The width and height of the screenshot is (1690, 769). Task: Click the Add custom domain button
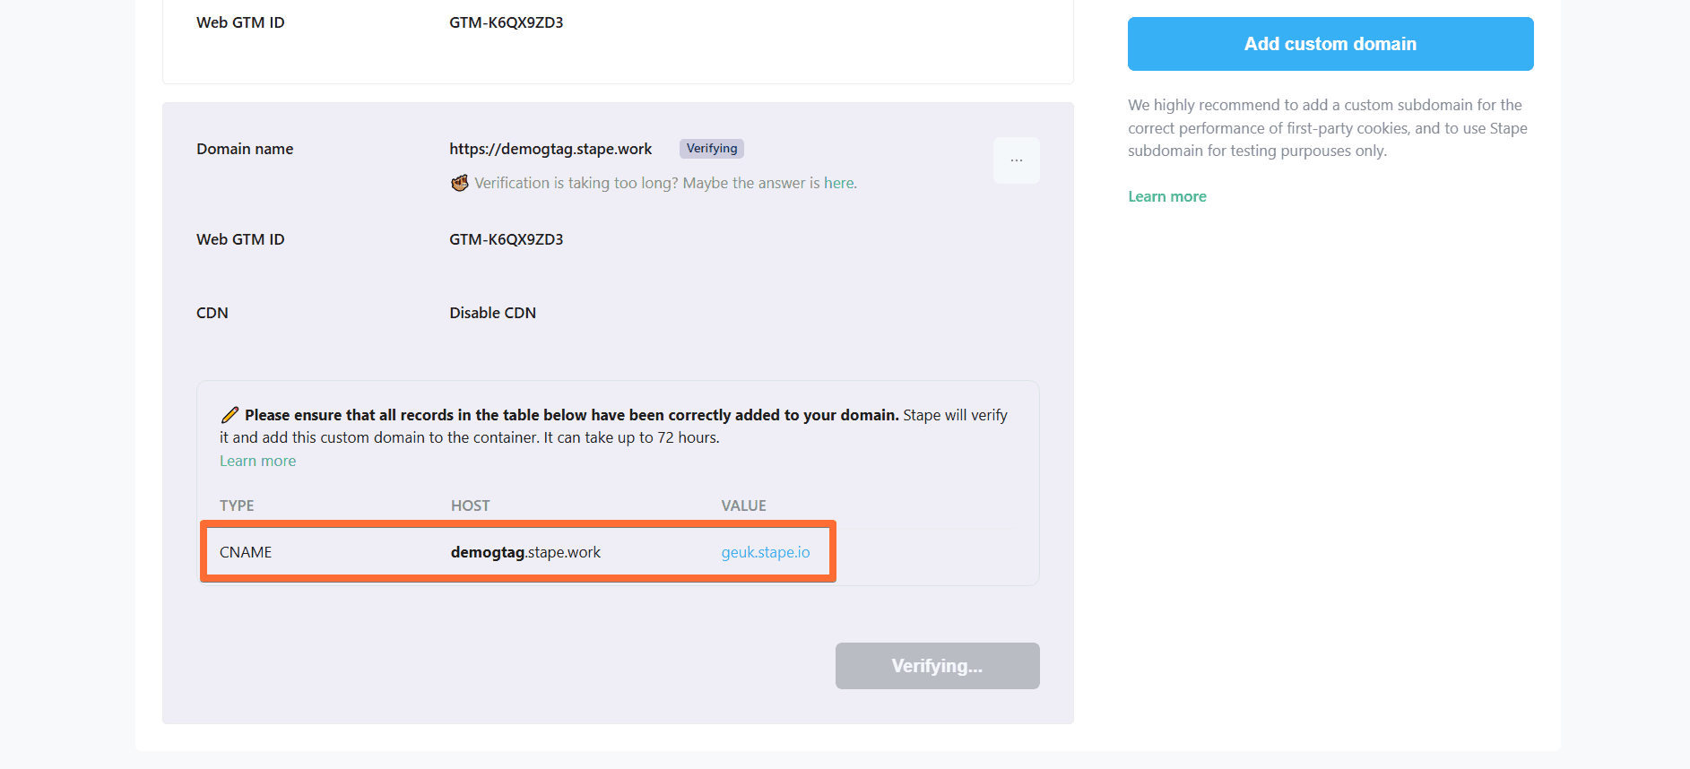(x=1330, y=44)
